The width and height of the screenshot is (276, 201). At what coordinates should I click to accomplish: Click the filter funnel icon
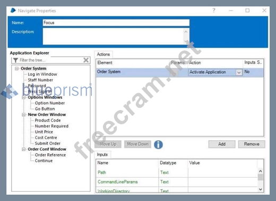coord(15,60)
